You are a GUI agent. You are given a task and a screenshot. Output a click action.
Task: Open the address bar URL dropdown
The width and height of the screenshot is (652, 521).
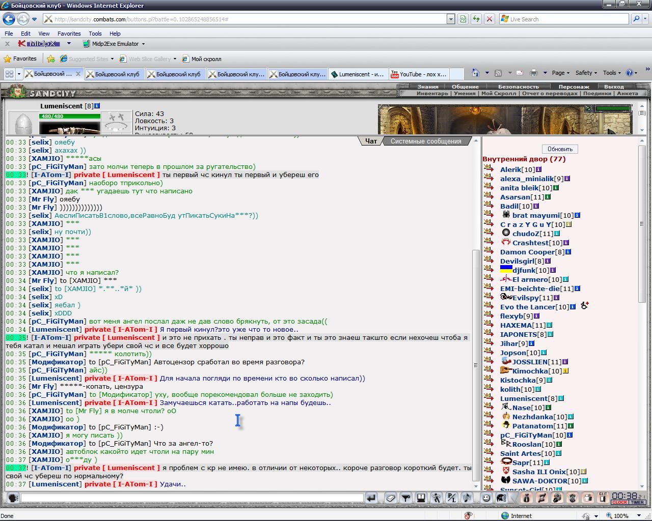[451, 19]
